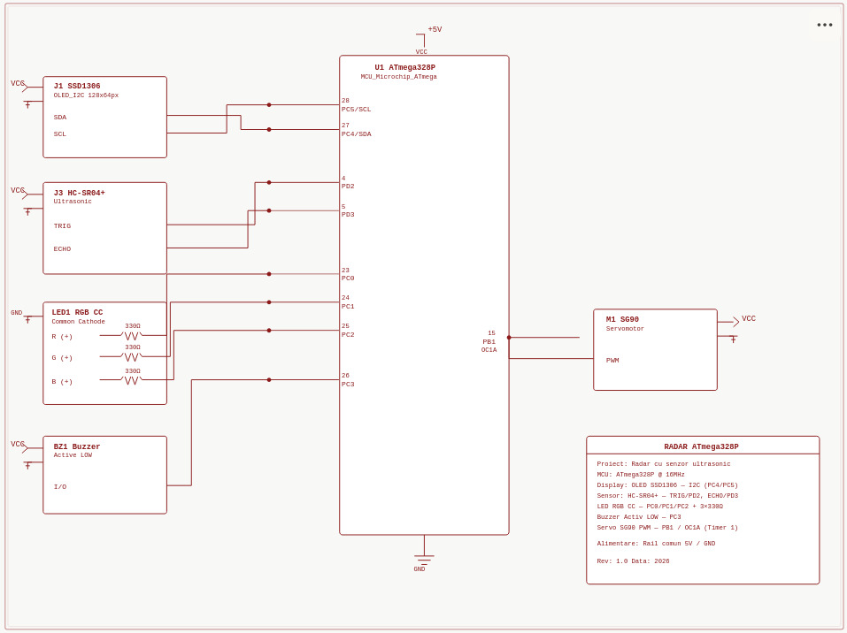This screenshot has height=633, width=847.
Task: Click the 'MCU: ATmega328P @ 16MHz' line
Action: click(641, 475)
